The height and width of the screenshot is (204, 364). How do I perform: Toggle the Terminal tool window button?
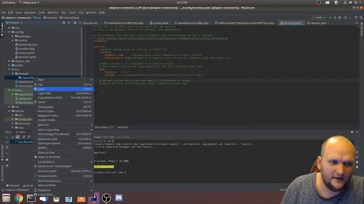coord(13,185)
